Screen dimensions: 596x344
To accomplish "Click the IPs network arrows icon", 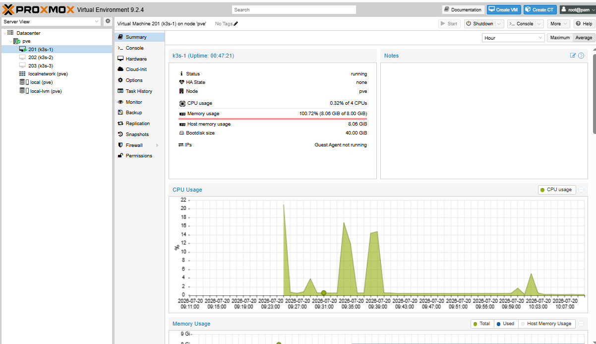I will [x=181, y=145].
